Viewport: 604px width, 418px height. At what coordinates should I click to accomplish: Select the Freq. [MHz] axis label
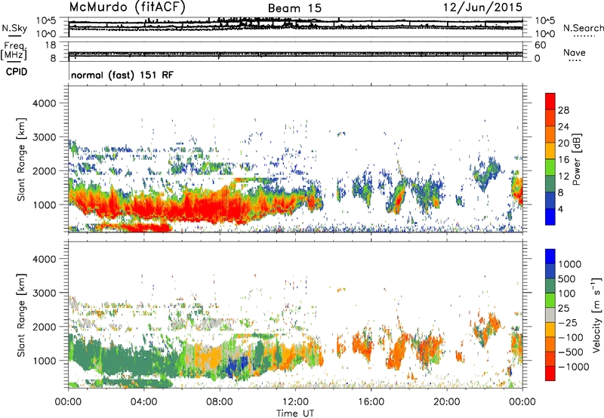point(14,51)
